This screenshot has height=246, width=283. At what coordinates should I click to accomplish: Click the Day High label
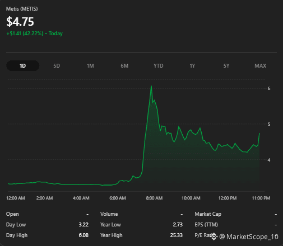(17, 235)
